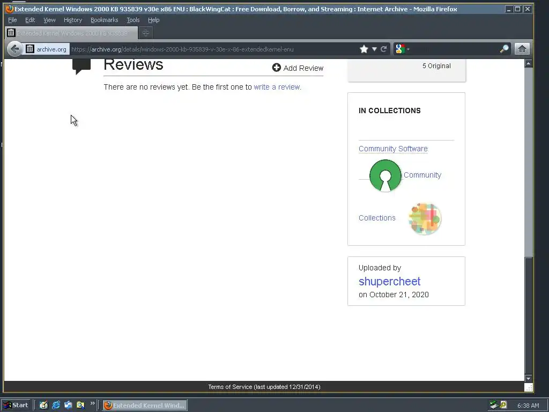Image resolution: width=549 pixels, height=412 pixels.
Task: Click the window resize grip corner icon
Action: tap(529, 387)
